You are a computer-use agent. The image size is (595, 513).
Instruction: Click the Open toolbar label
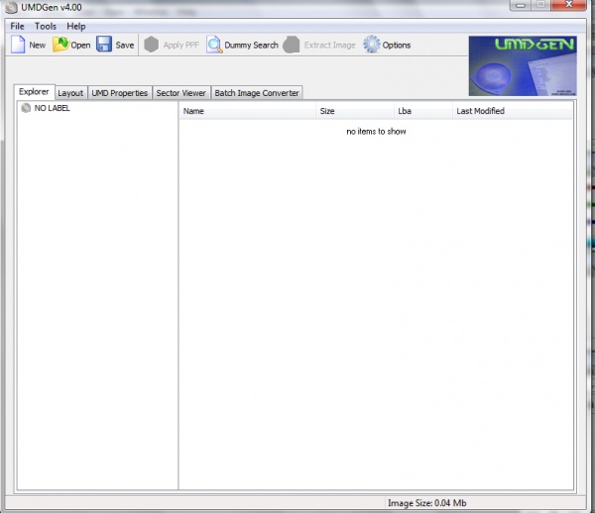click(80, 46)
